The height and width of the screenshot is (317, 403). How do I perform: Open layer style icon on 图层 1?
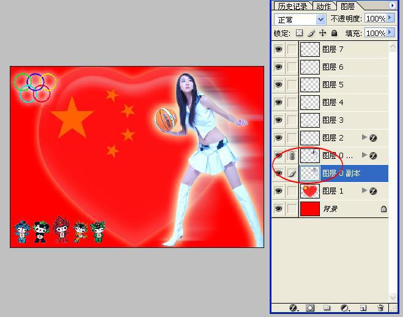click(373, 191)
